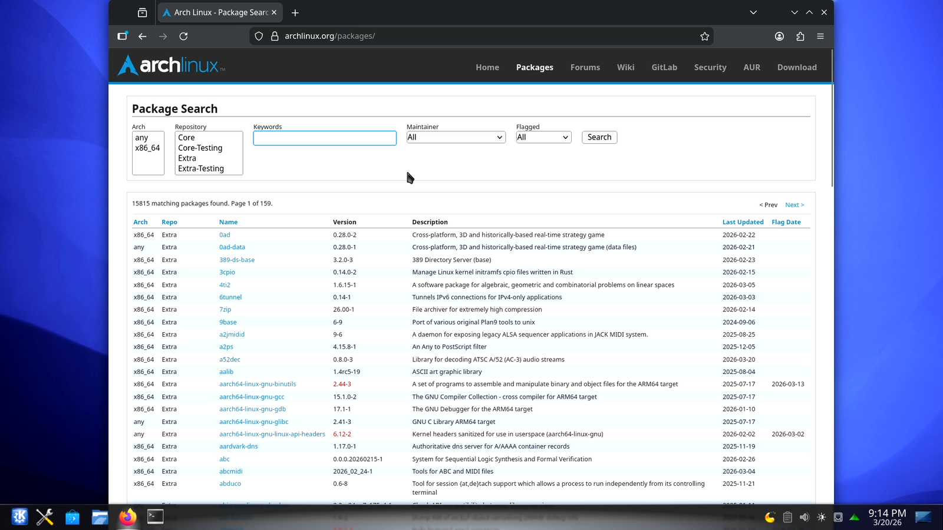Open the Firefox View icon
This screenshot has height=530, width=943.
tap(142, 12)
